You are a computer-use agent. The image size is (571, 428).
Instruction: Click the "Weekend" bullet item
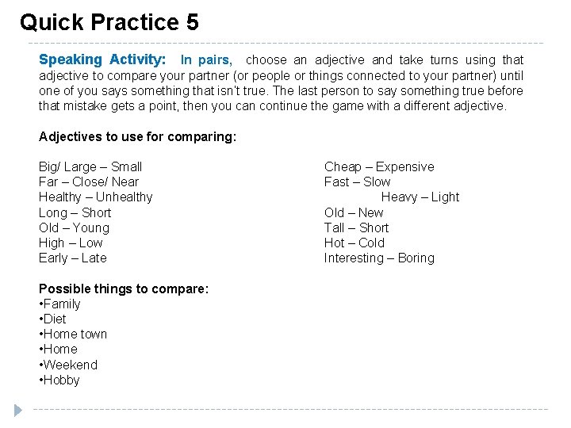(71, 365)
